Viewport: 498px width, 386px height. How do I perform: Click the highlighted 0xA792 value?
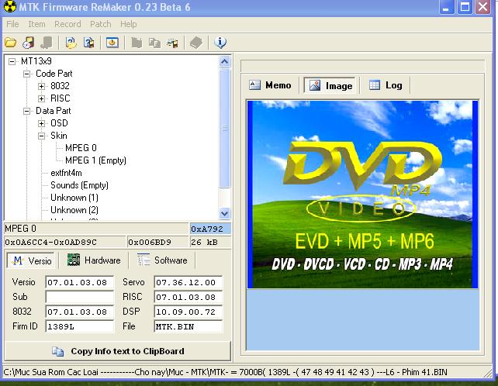(210, 229)
